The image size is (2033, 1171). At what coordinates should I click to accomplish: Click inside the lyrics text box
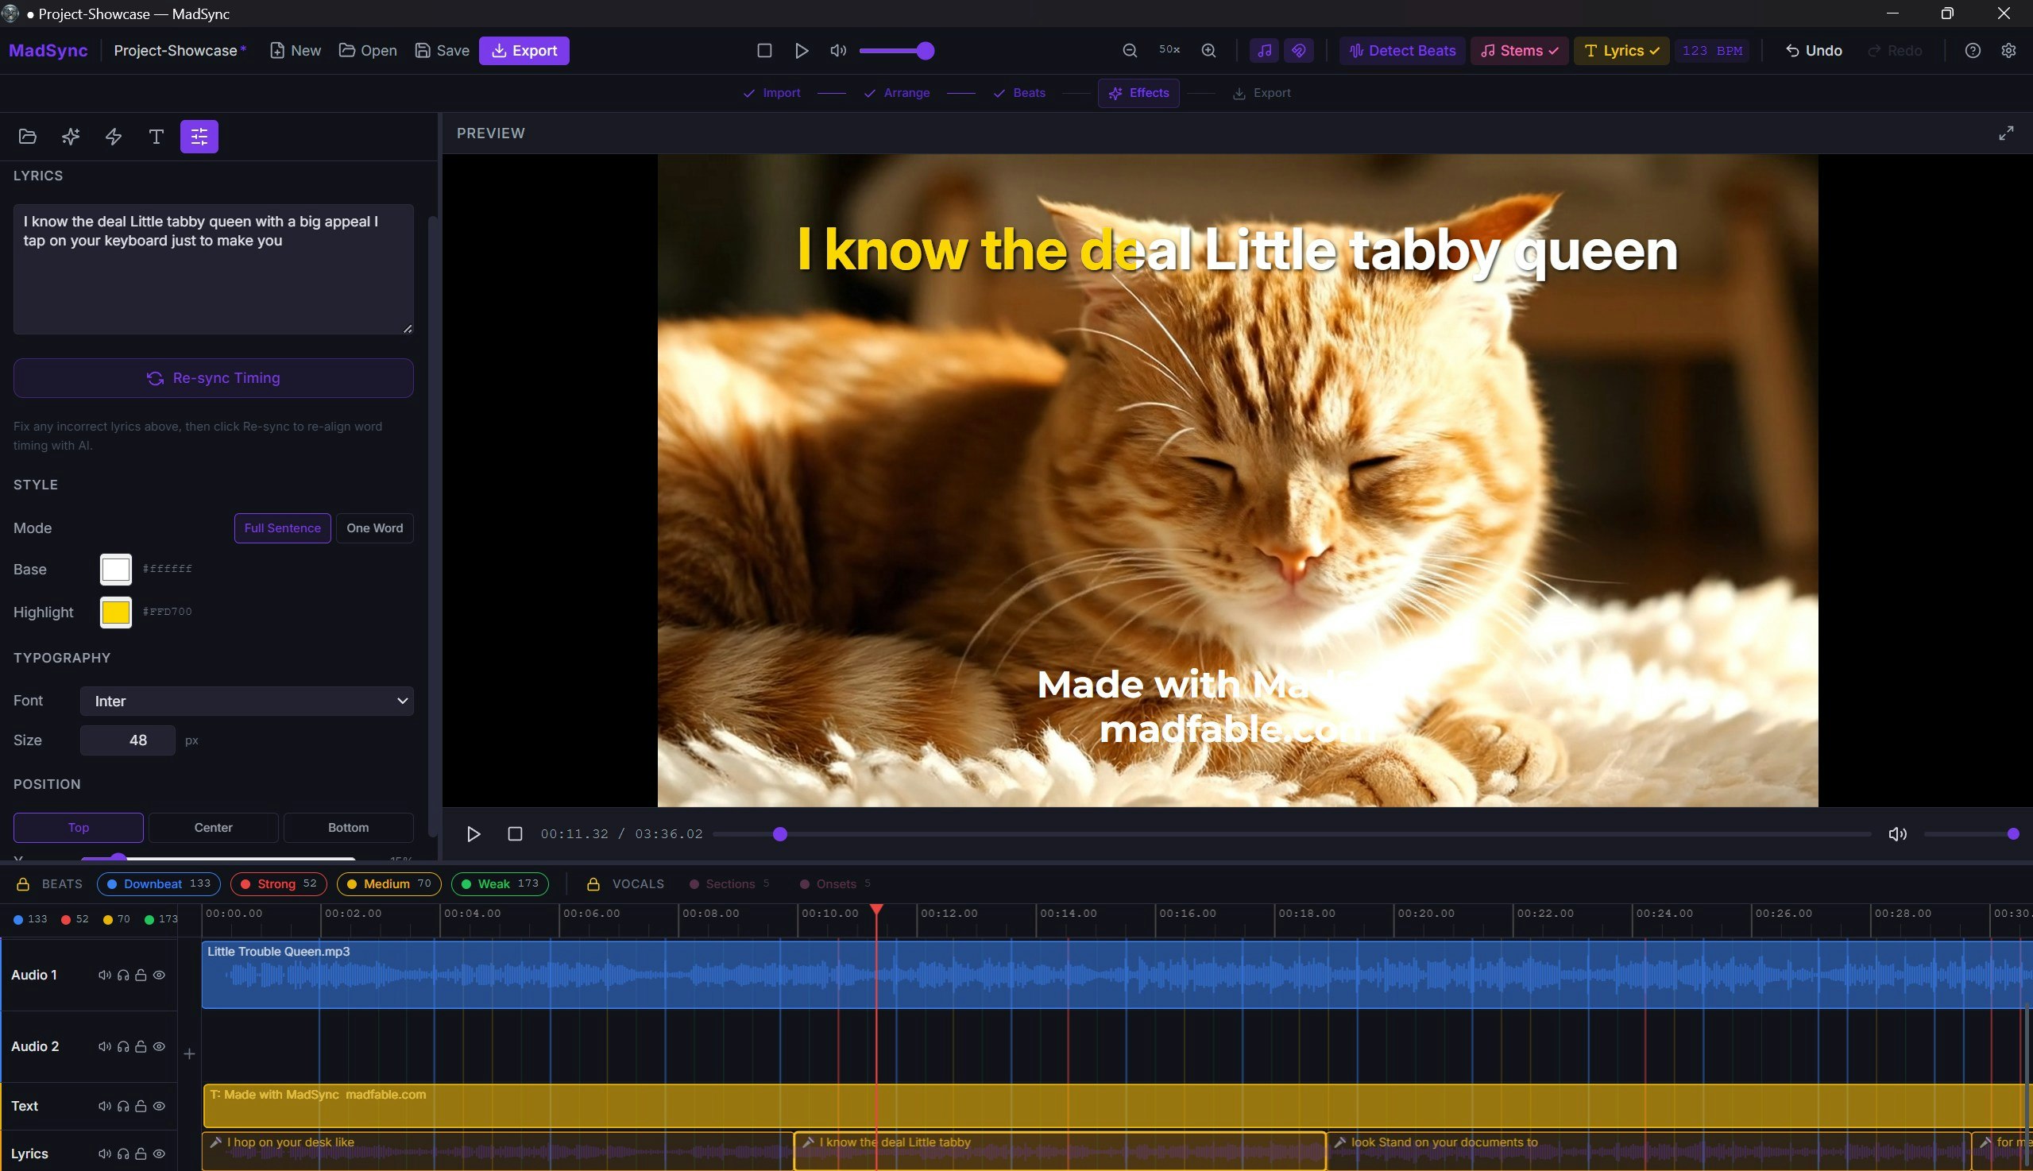213,269
